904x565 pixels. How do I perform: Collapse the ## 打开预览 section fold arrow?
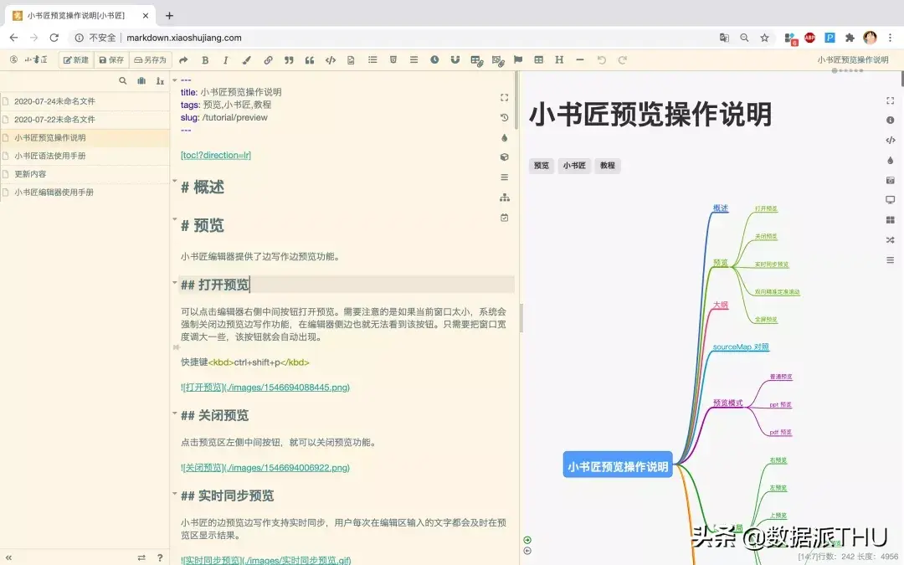[175, 283]
